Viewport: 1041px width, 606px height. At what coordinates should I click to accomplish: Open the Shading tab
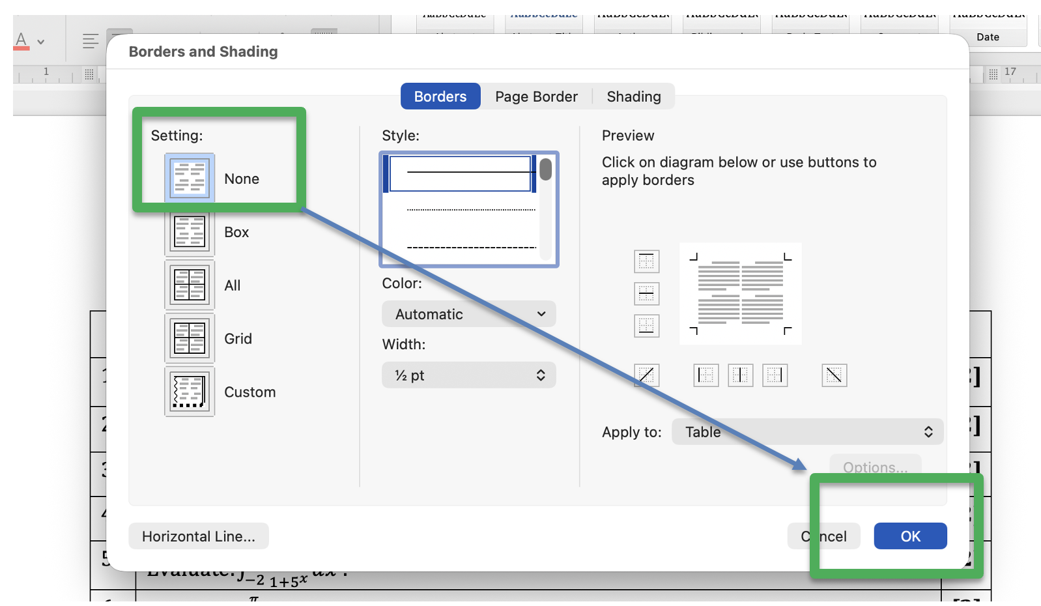pyautogui.click(x=634, y=96)
